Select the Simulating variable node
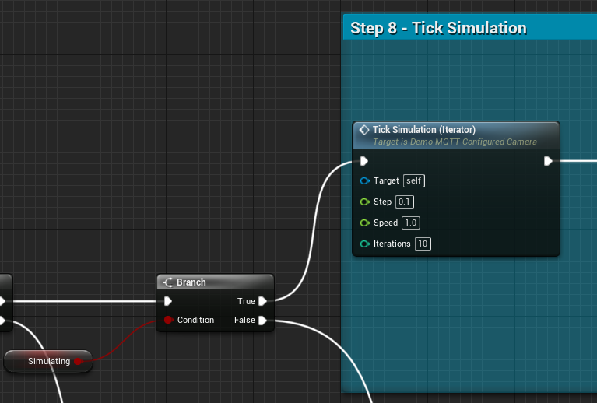 point(47,361)
